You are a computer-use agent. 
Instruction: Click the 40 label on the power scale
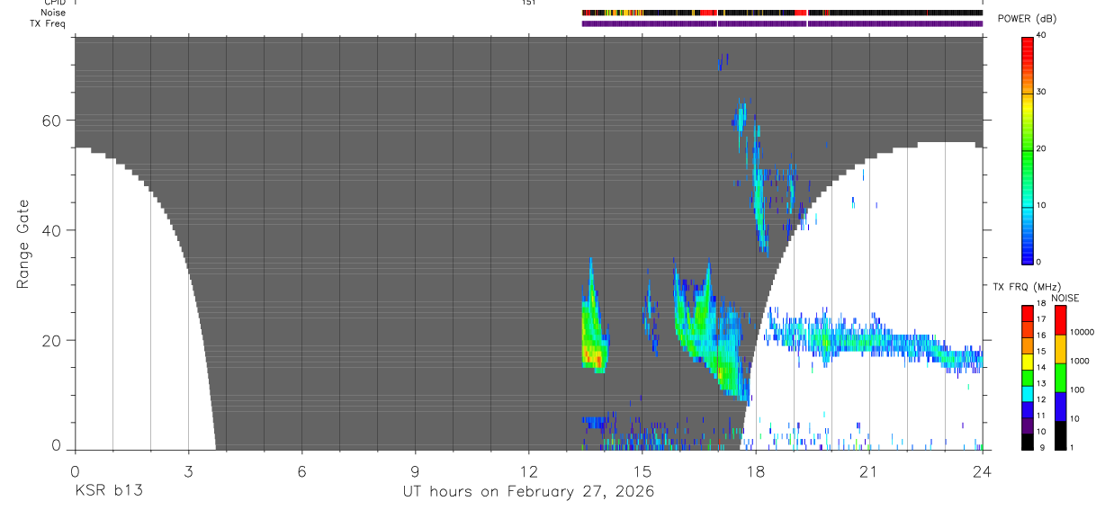pyautogui.click(x=1041, y=35)
